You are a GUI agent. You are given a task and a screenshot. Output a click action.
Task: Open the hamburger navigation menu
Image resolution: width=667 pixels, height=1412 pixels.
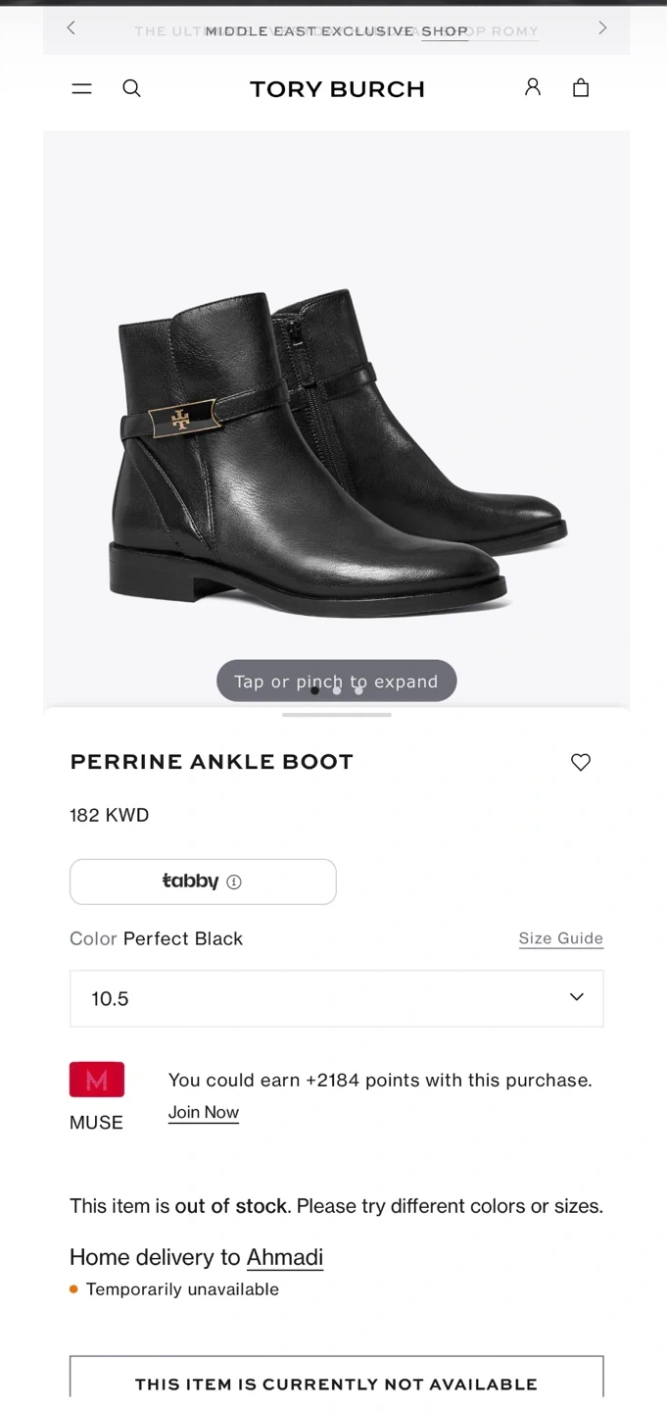tap(82, 88)
